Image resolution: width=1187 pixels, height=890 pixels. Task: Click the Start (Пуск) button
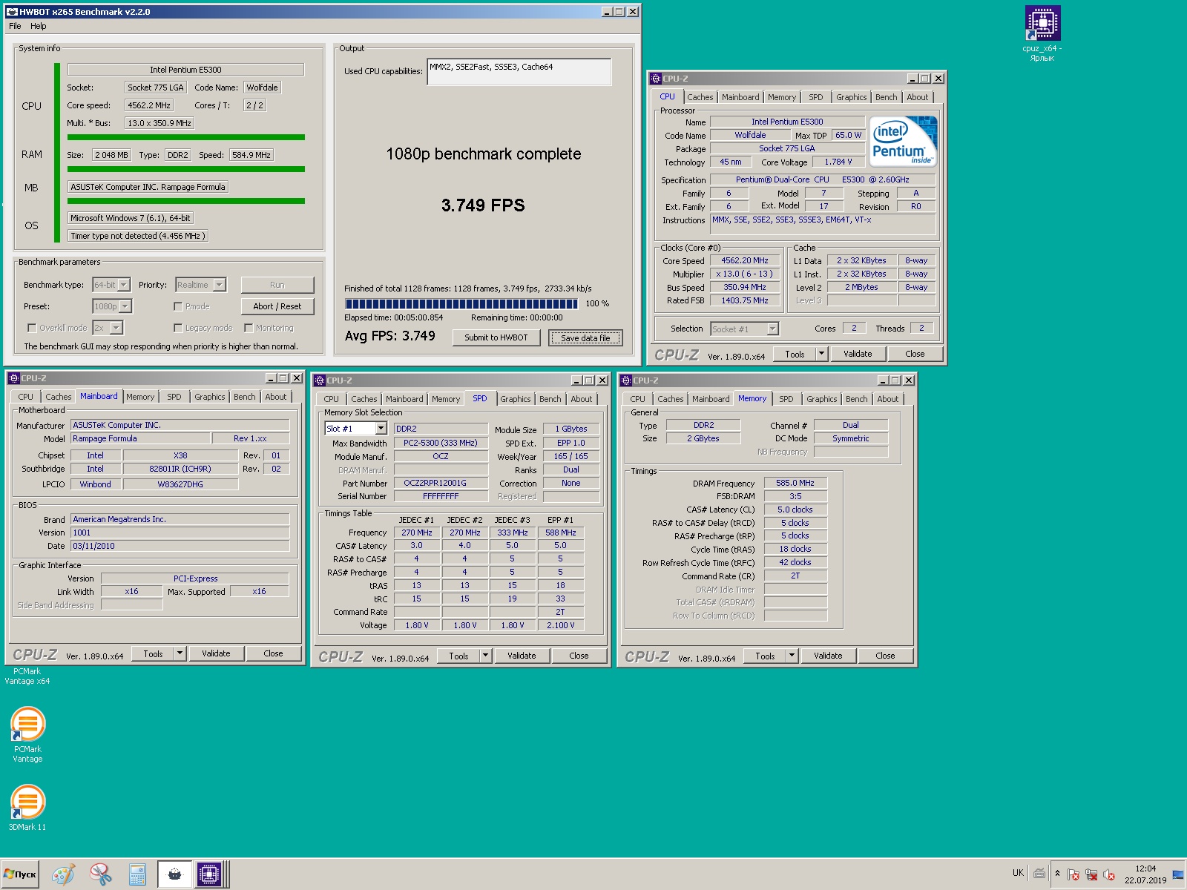(20, 874)
